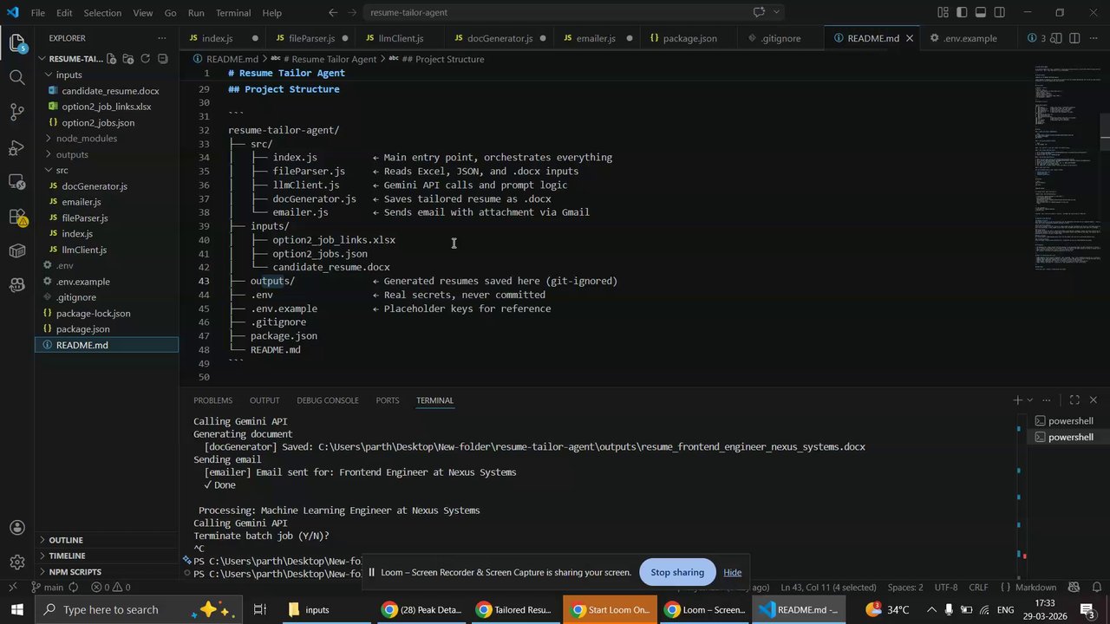The image size is (1110, 624).
Task: Click the main branch in status bar
Action: tap(47, 587)
